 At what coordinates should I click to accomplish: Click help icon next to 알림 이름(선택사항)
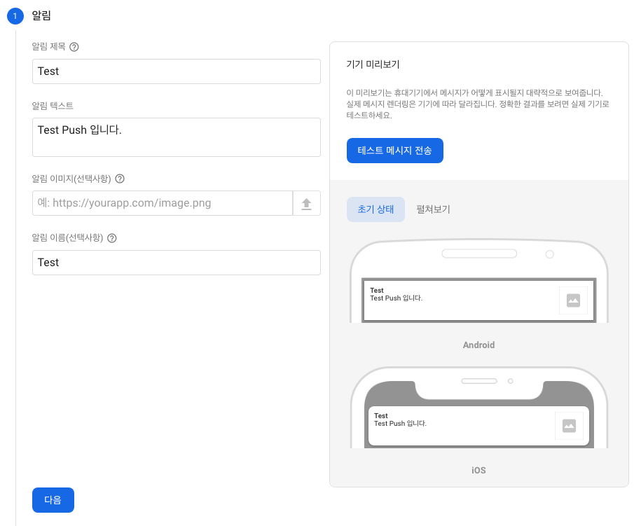[112, 238]
